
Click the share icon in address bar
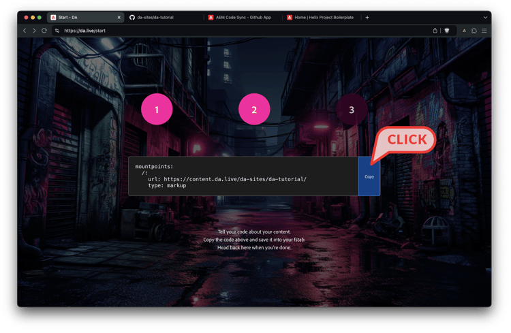click(435, 31)
